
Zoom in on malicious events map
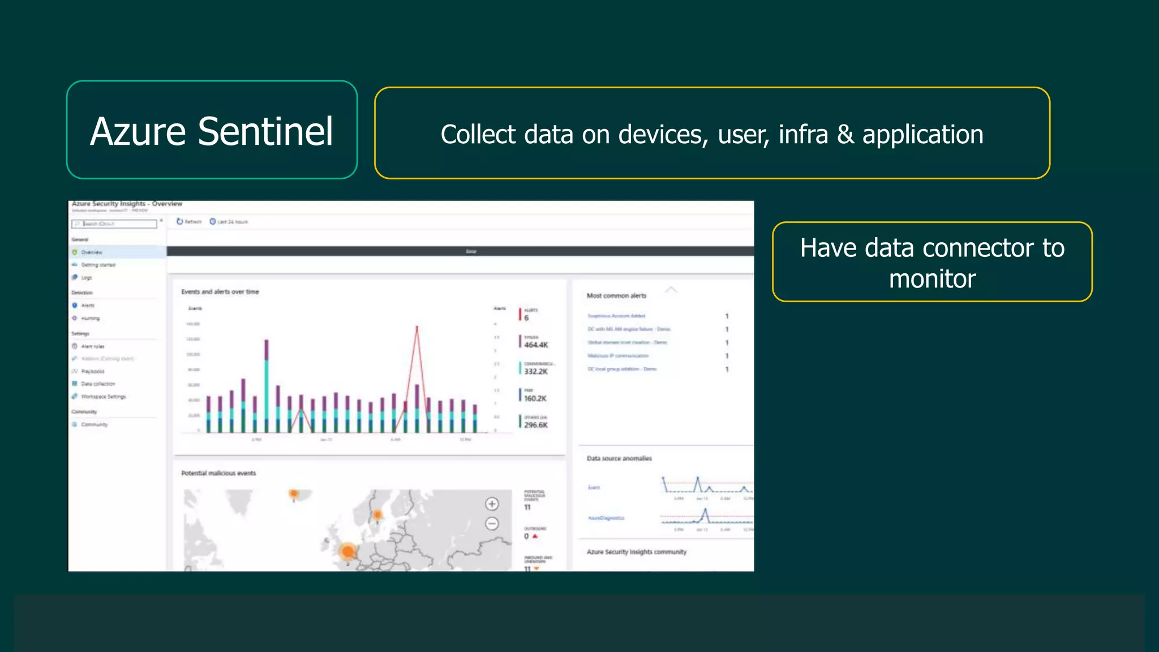(x=492, y=504)
